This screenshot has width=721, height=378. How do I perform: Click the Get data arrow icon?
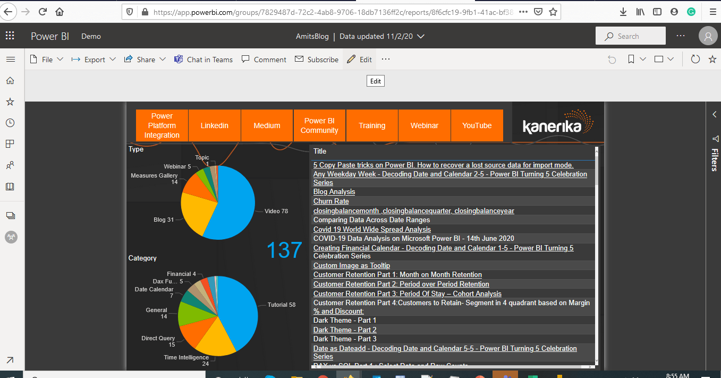tap(10, 360)
